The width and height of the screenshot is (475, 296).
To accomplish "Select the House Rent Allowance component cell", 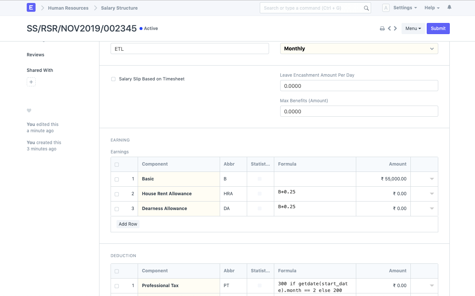I will [179, 194].
